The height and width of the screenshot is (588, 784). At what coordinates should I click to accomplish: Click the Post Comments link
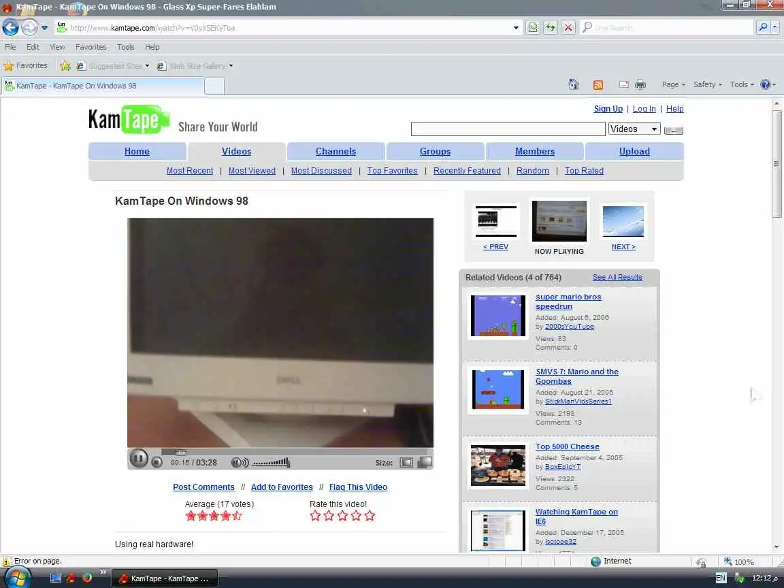[203, 487]
